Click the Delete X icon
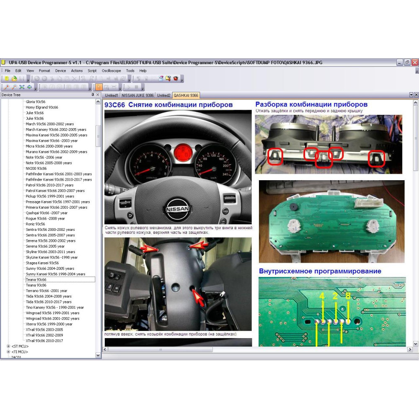This screenshot has height=419, width=419. 75,79
